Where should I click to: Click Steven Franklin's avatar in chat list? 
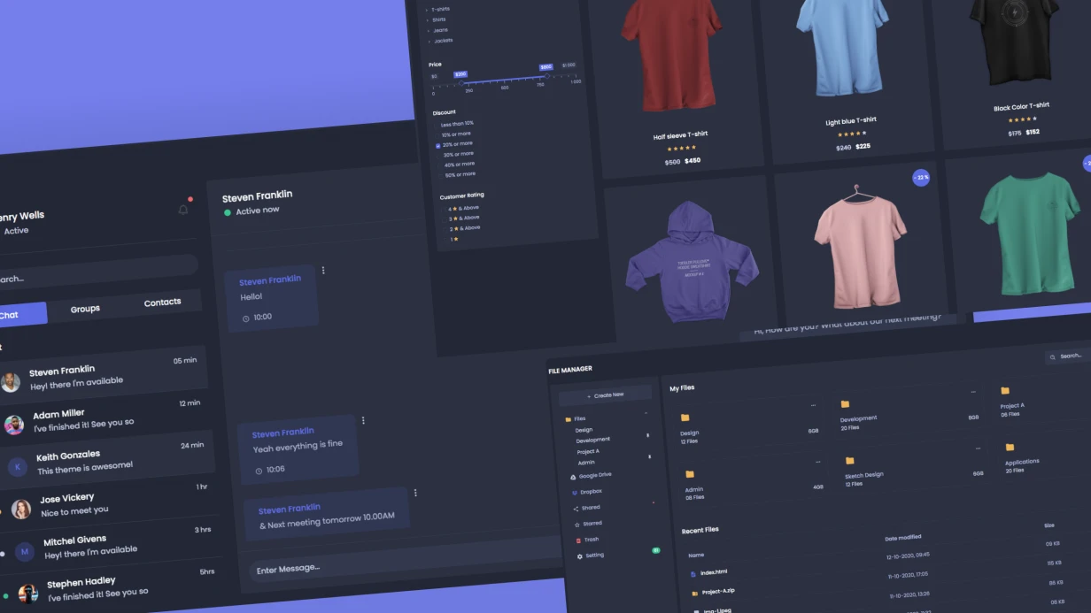click(x=11, y=382)
